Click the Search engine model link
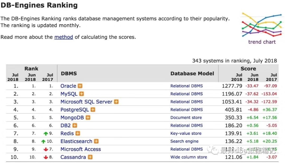 coord(184,141)
